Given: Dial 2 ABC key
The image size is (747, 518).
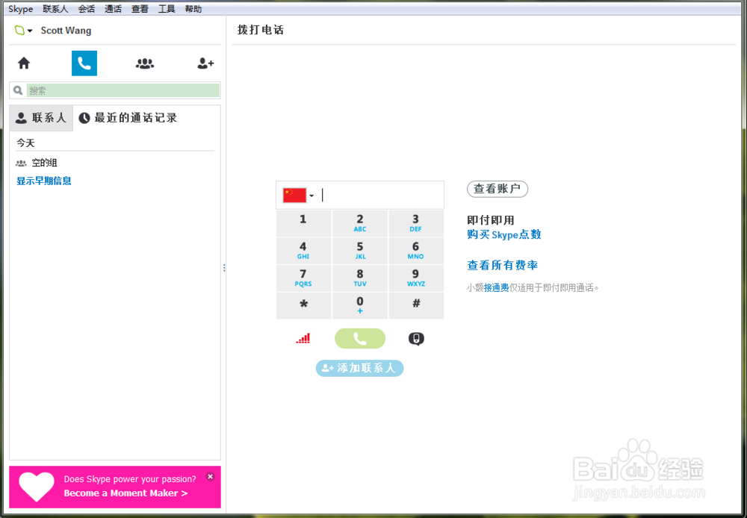Looking at the screenshot, I should (360, 223).
